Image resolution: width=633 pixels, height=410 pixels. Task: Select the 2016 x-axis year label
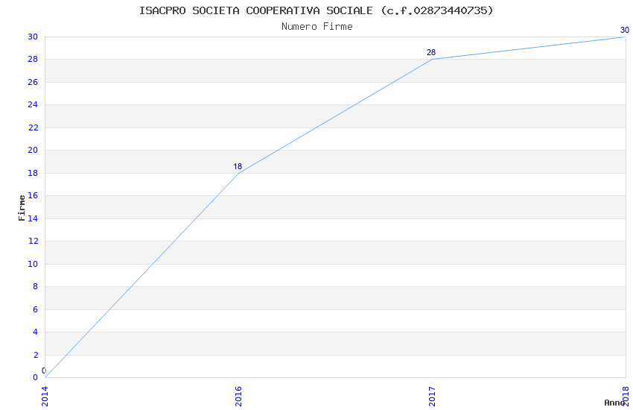238,397
